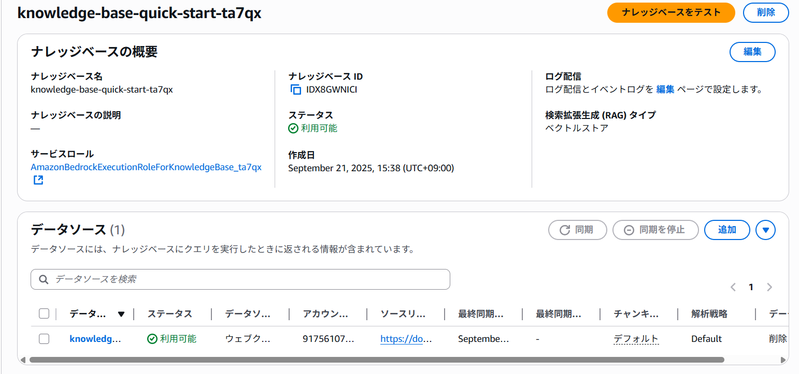Open the 編集 link in log delivery
Image resolution: width=799 pixels, height=374 pixels.
pos(665,89)
